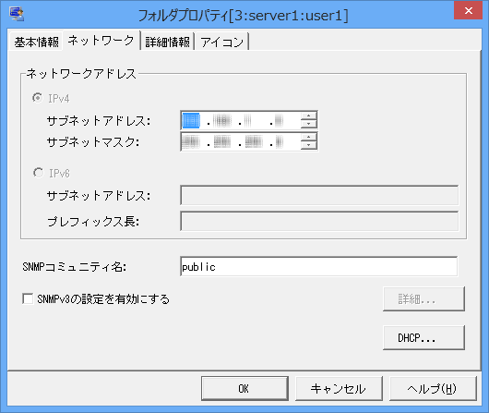This screenshot has width=489, height=413.
Task: Increase subnet mask with spinner up arrow
Action: [x=309, y=138]
